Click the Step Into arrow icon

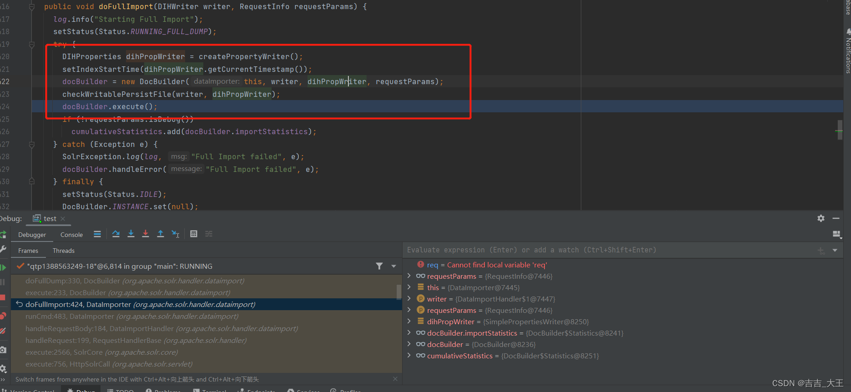point(131,234)
